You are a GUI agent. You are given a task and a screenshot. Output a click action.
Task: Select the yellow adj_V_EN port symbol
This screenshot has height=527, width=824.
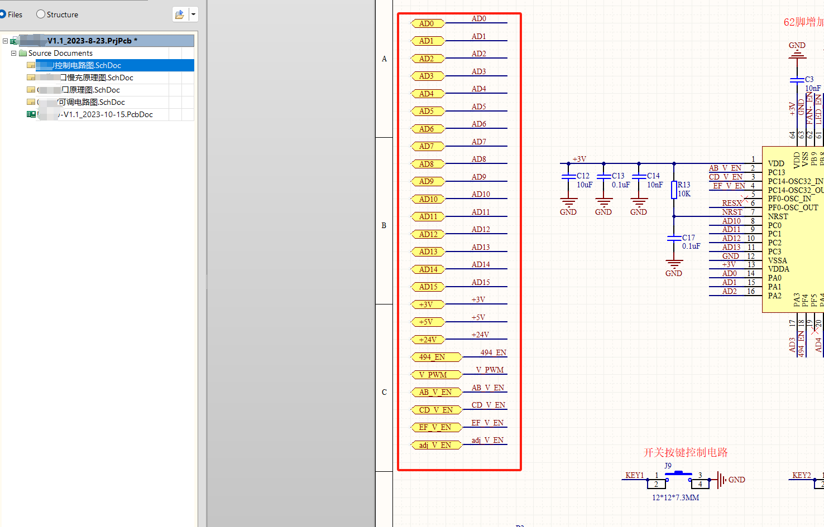tap(437, 445)
